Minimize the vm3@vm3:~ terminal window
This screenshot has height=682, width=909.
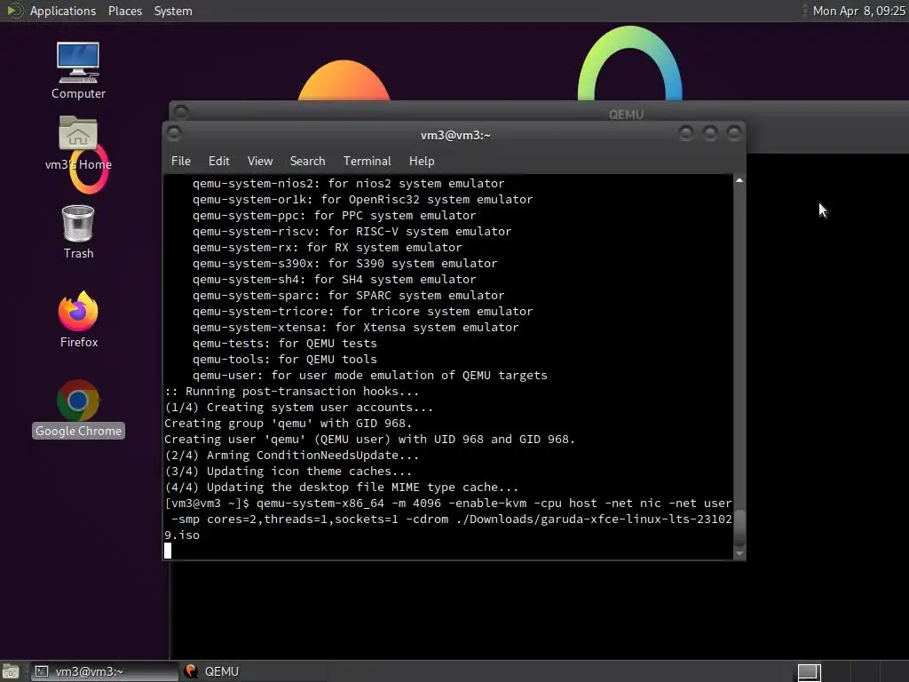pos(686,134)
